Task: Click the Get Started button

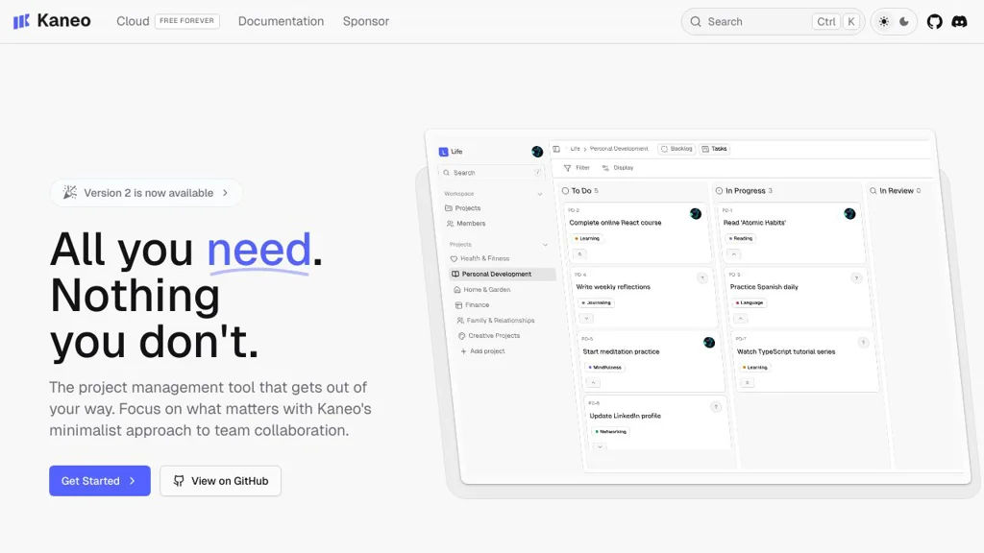Action: coord(100,481)
